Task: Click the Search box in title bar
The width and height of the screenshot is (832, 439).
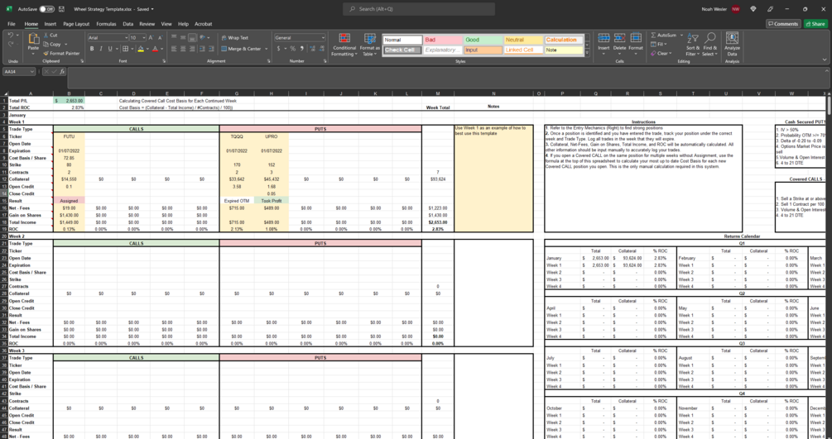Action: (x=419, y=9)
